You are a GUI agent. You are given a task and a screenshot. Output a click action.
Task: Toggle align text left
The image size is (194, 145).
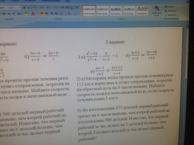(42, 13)
